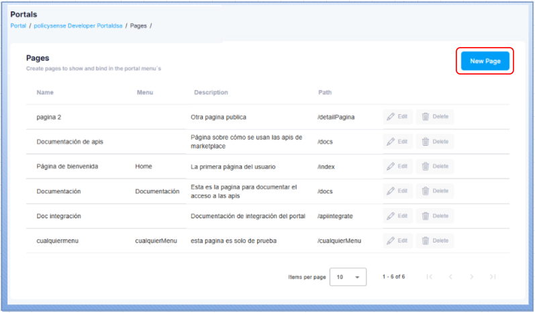Image resolution: width=535 pixels, height=313 pixels.
Task: Delete the 'pagina 2' page row
Action: 434,117
